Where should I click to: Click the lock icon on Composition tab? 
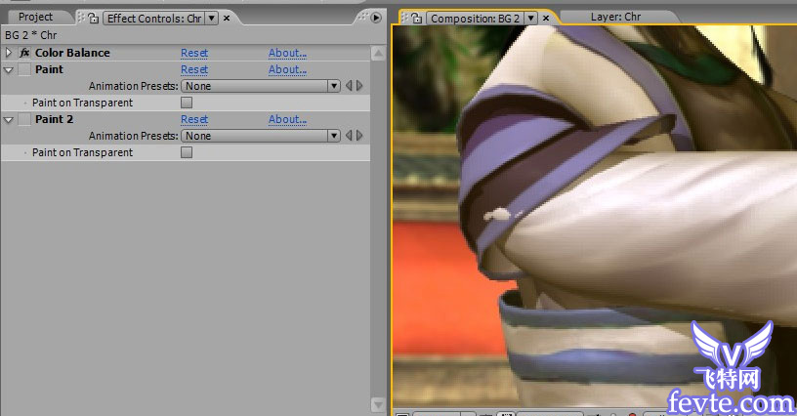(x=416, y=19)
